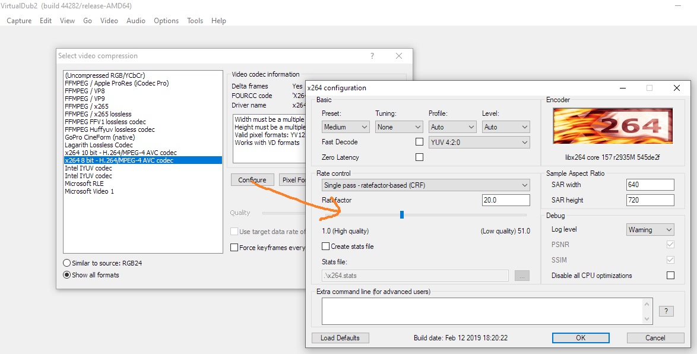This screenshot has height=354, width=697.
Task: Toggle Use target data rate checkbox
Action: pyautogui.click(x=234, y=232)
